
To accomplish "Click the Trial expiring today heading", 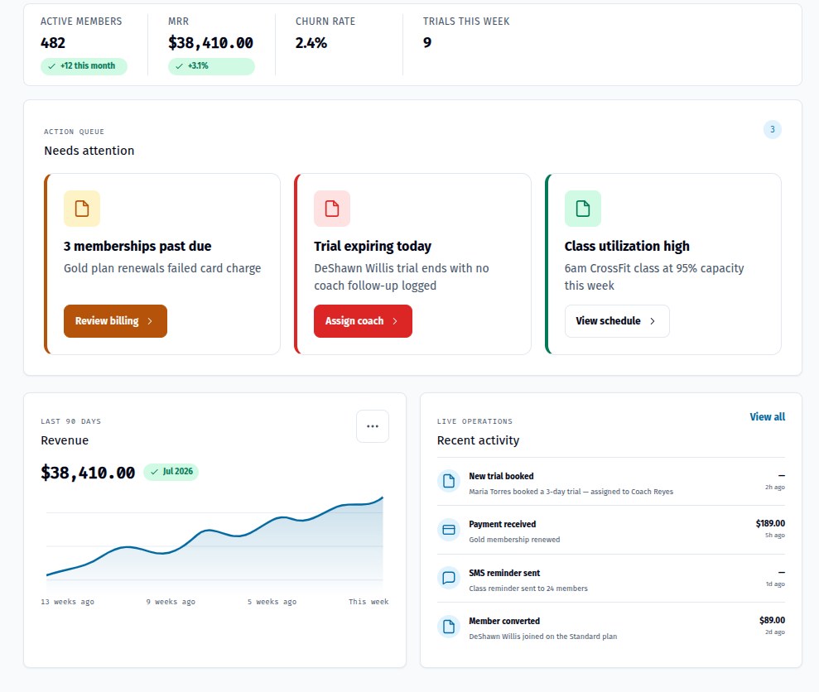I will [x=373, y=246].
